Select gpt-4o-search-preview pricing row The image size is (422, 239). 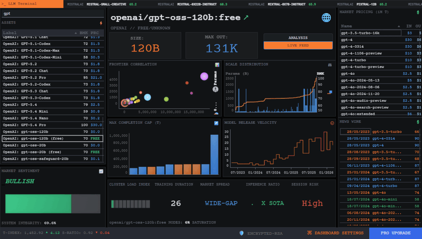381,107
